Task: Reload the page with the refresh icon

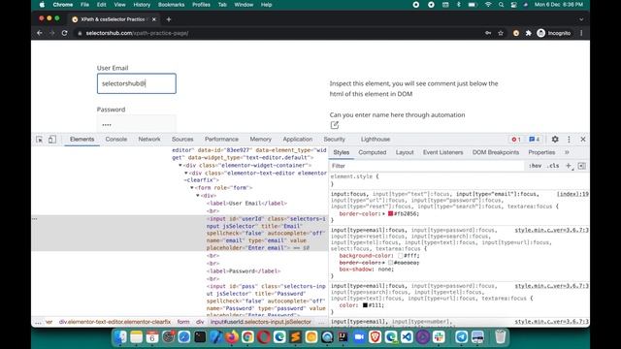Action: coord(65,33)
